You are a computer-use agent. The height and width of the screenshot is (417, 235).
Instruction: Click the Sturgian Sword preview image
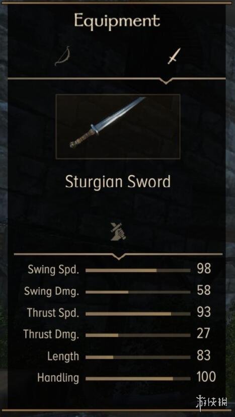point(118,126)
